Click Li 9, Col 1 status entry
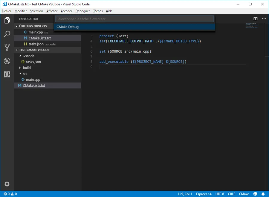The height and width of the screenshot is (197, 269). (185, 194)
